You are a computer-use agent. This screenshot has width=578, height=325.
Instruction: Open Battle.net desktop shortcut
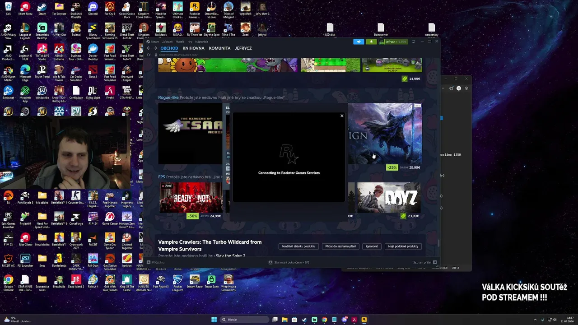click(8, 93)
